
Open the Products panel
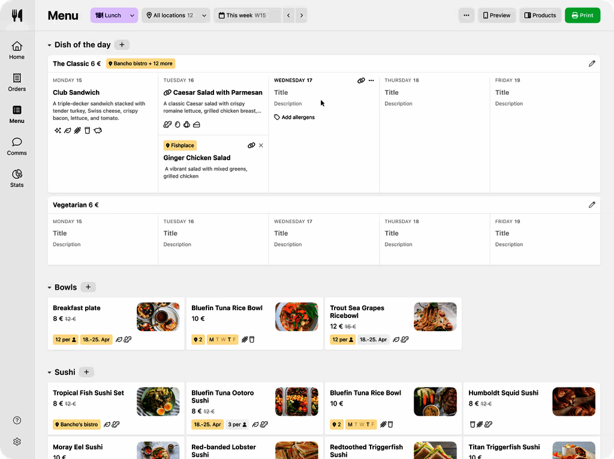540,16
